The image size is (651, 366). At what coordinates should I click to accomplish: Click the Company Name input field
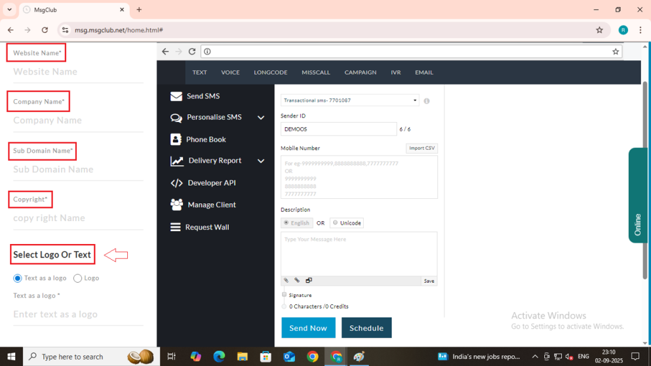pos(78,120)
